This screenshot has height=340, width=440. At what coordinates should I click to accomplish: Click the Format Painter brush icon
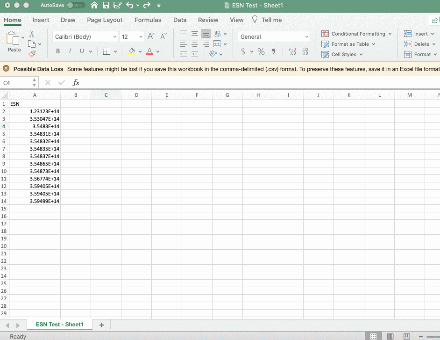(32, 54)
